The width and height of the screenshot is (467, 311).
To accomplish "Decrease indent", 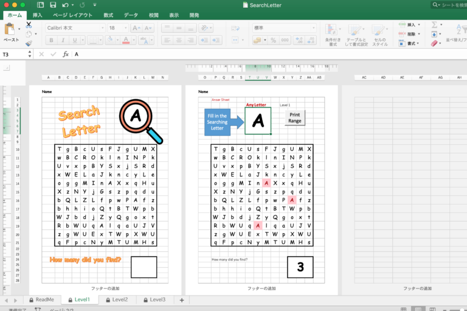I will (204, 40).
